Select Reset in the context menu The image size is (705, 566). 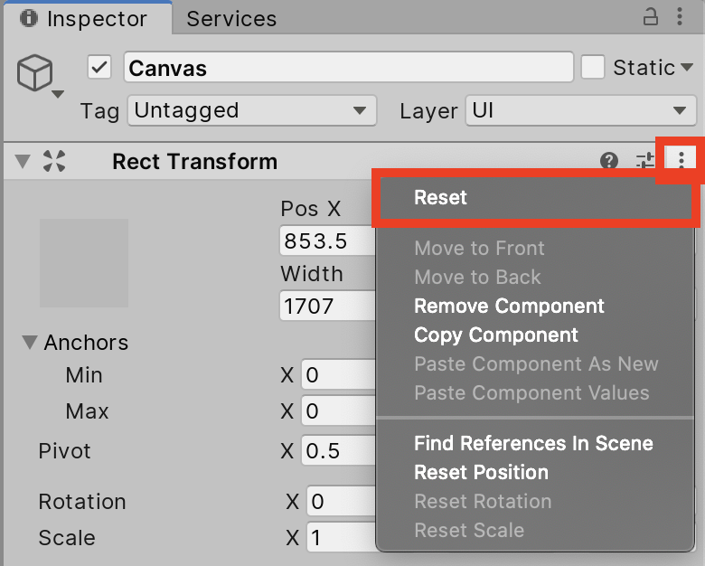pyautogui.click(x=440, y=198)
